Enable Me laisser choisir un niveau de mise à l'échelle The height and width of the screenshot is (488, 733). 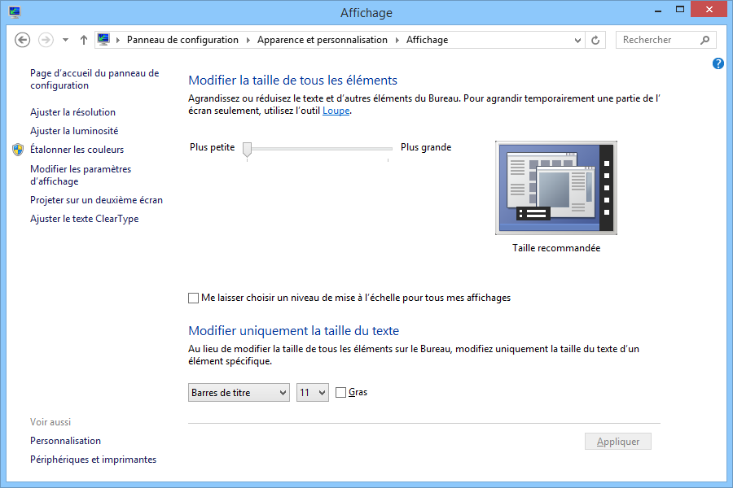pos(193,298)
